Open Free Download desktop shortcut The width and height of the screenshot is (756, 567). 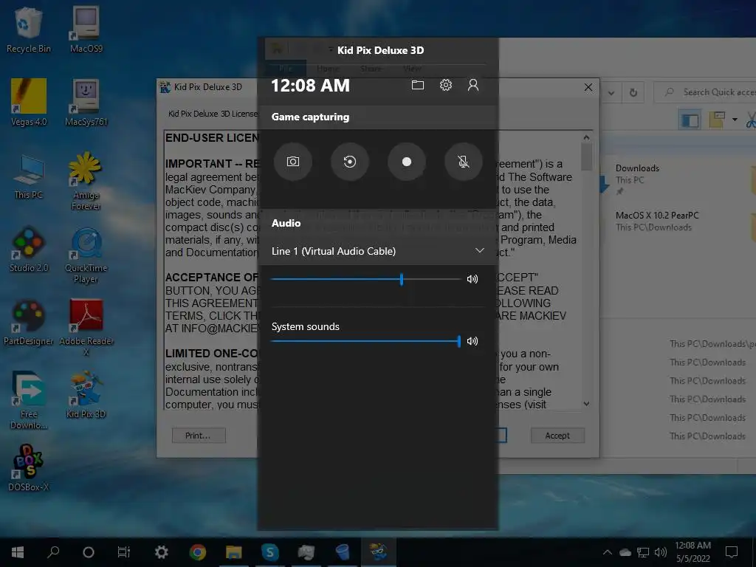pyautogui.click(x=29, y=400)
